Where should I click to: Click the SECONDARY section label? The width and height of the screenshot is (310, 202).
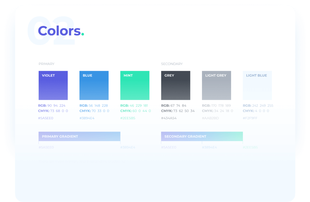pyautogui.click(x=172, y=64)
